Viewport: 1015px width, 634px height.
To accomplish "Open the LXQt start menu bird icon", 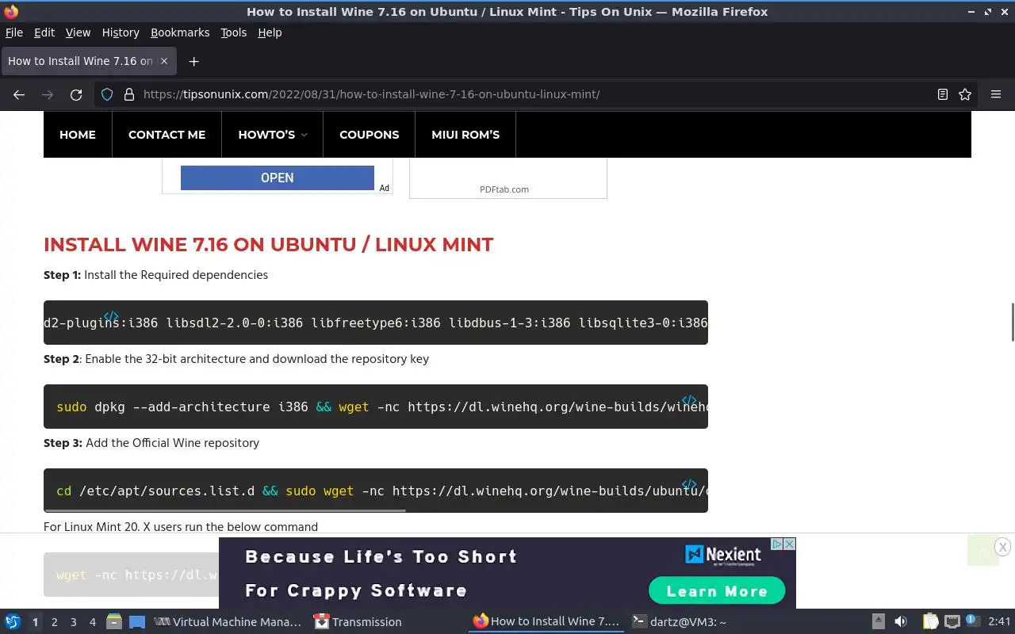I will 13,621.
